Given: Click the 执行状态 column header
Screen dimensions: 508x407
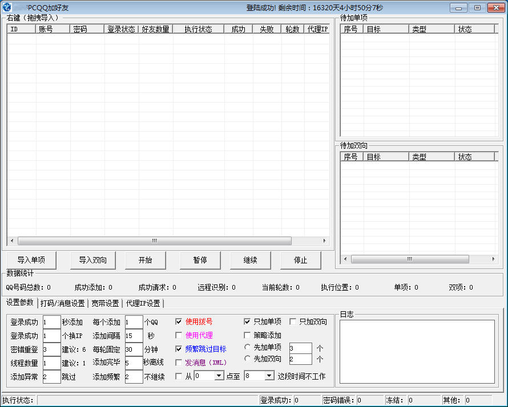Looking at the screenshot, I should point(199,29).
